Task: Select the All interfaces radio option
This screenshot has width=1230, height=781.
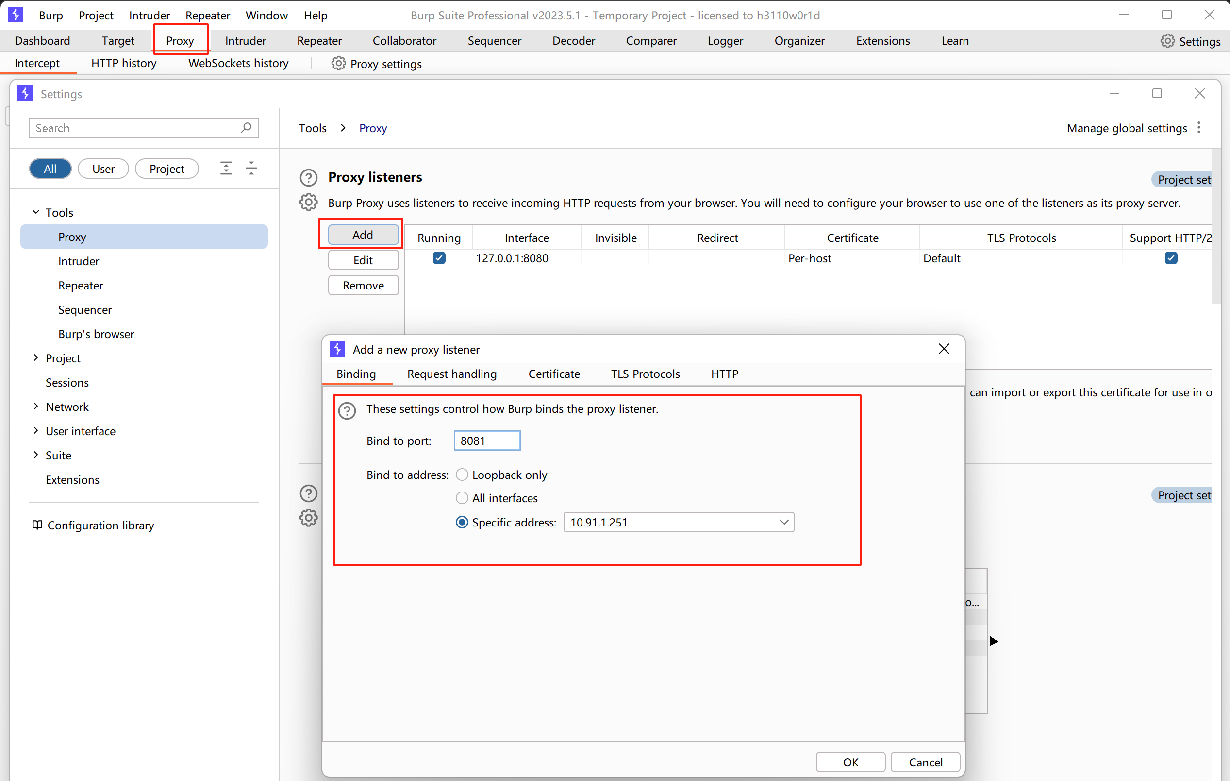Action: point(462,498)
